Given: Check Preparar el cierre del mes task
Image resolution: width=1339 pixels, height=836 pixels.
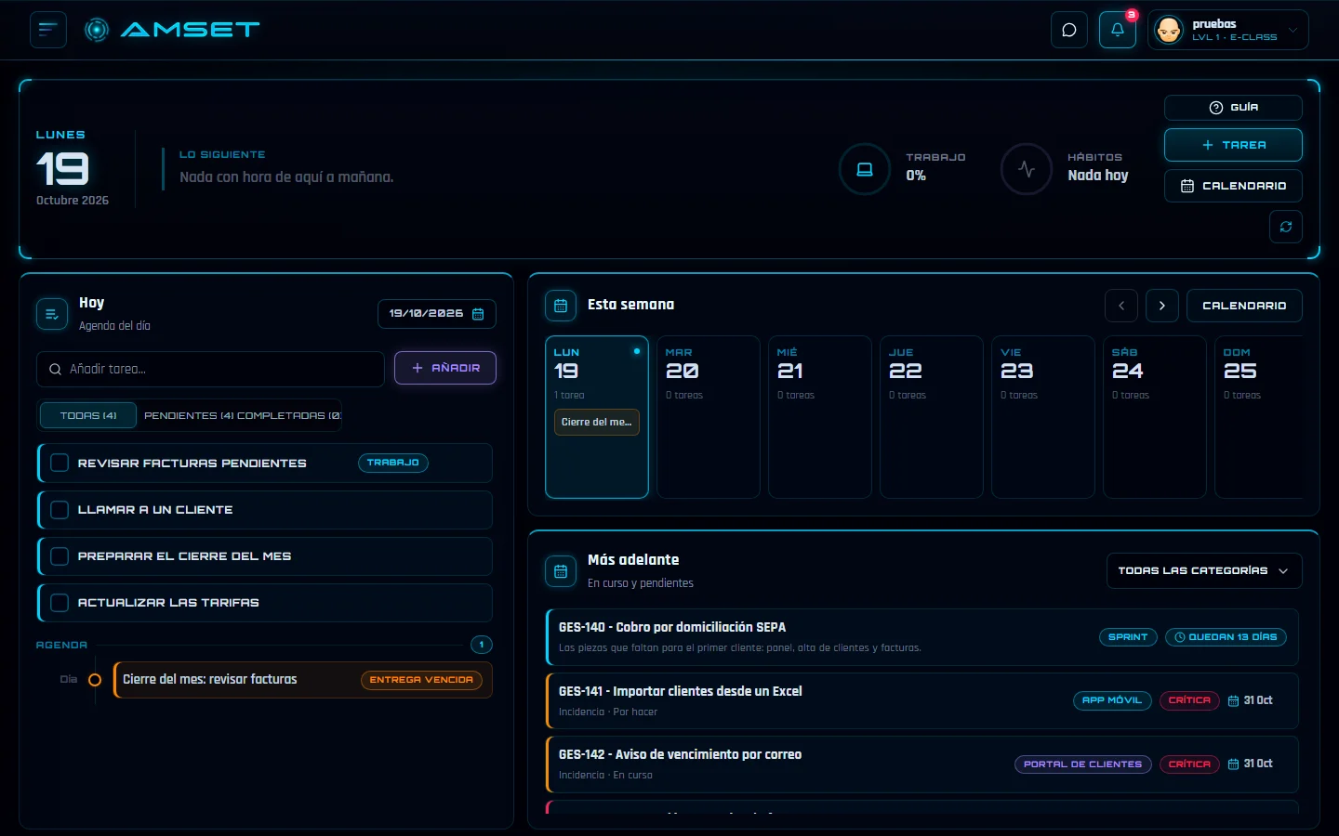Looking at the screenshot, I should (x=60, y=556).
